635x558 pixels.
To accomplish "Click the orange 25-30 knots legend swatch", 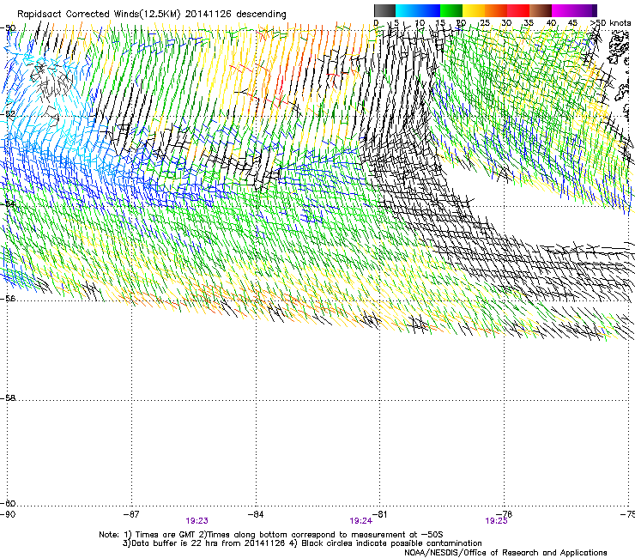I will [496, 10].
